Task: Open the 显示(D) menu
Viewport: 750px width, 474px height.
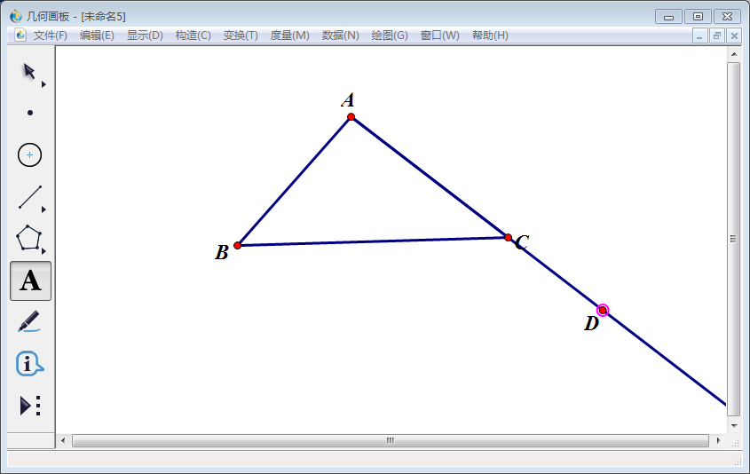Action: pyautogui.click(x=145, y=36)
